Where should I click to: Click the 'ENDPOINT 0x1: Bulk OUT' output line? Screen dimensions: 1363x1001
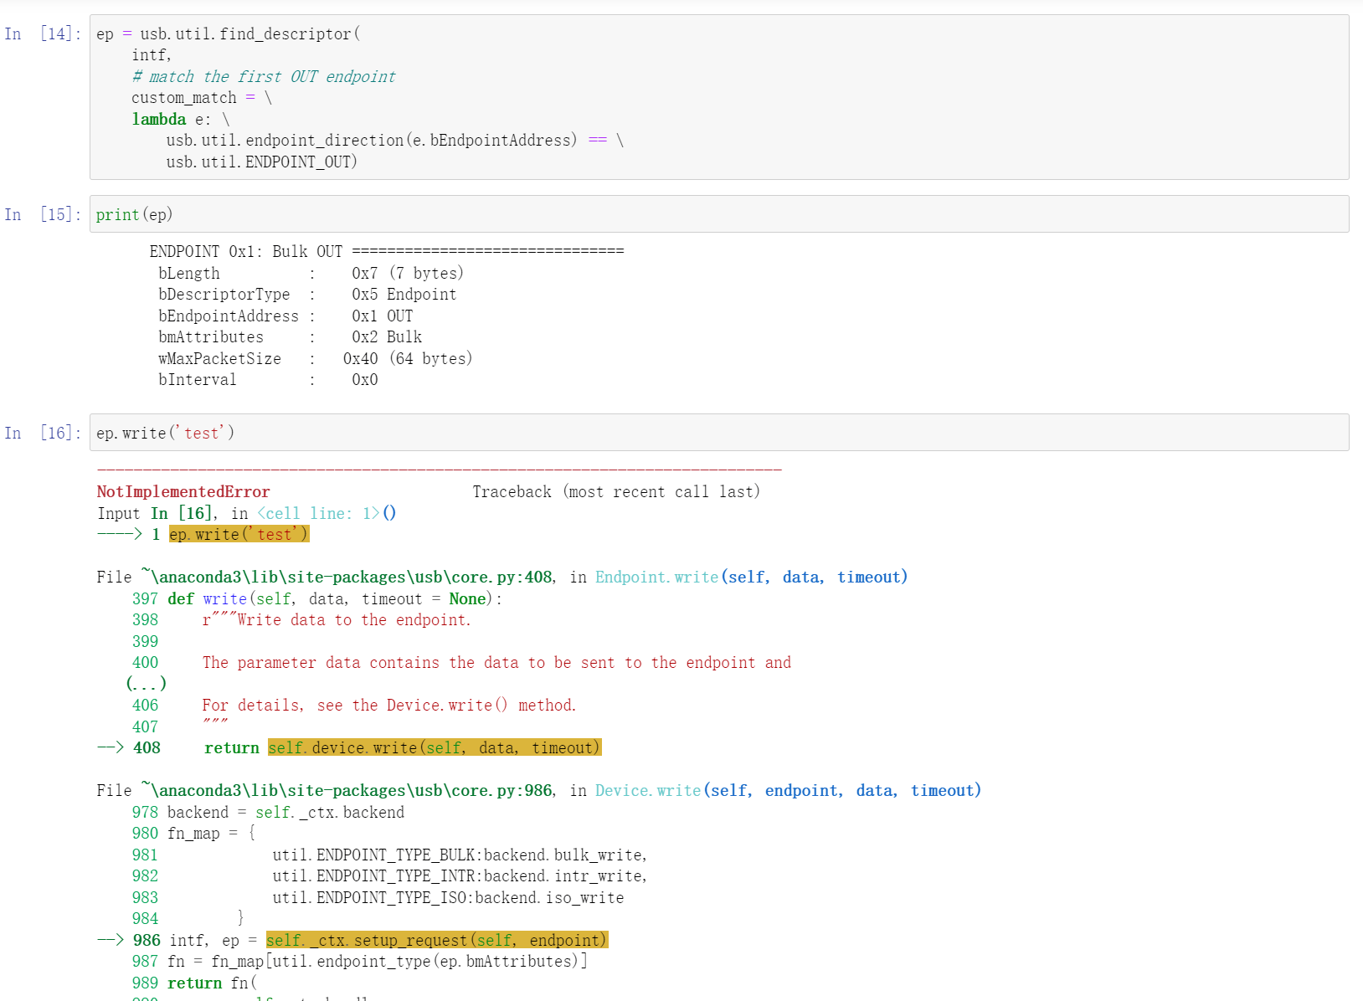click(387, 251)
